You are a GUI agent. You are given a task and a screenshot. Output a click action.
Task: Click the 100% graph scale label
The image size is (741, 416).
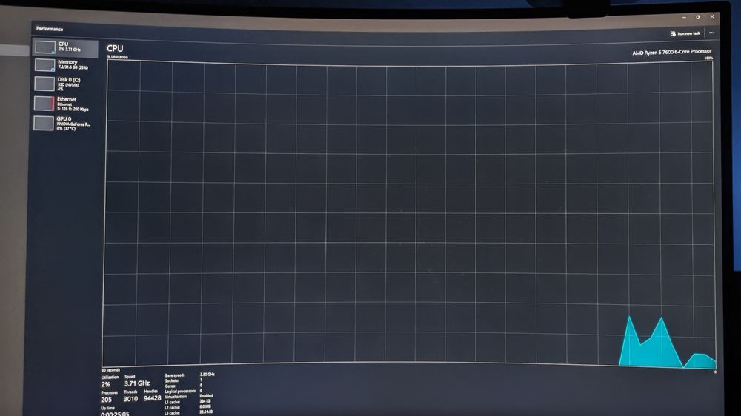(x=708, y=58)
